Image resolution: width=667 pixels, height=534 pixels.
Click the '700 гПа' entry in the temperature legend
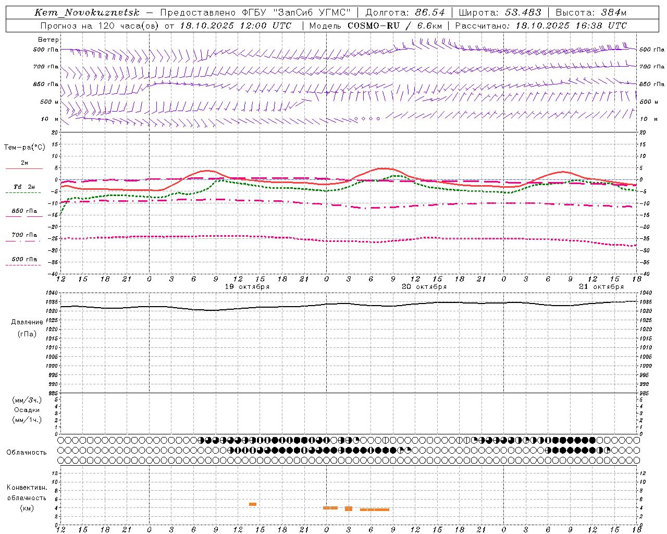pos(24,235)
